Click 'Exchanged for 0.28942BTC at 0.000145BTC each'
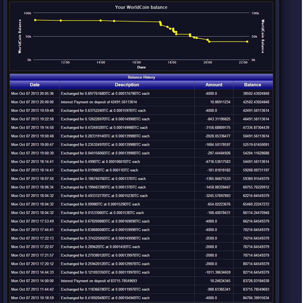The height and width of the screenshot is (303, 303). click(x=100, y=247)
